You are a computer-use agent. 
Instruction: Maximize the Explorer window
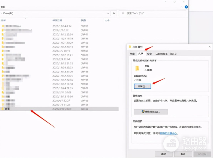[x=175, y=2]
